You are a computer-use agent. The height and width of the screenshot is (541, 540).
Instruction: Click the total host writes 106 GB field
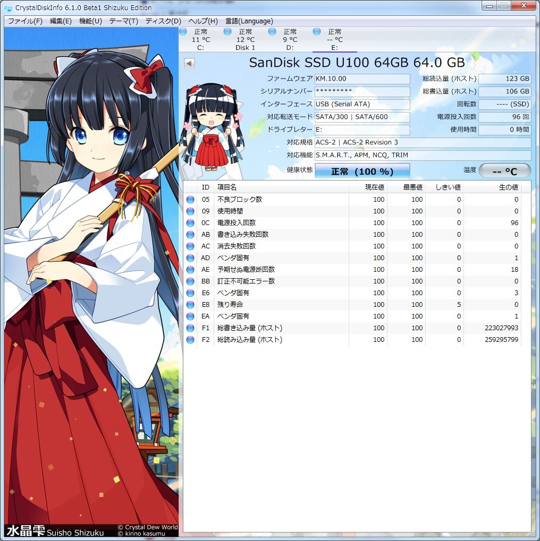[x=505, y=91]
